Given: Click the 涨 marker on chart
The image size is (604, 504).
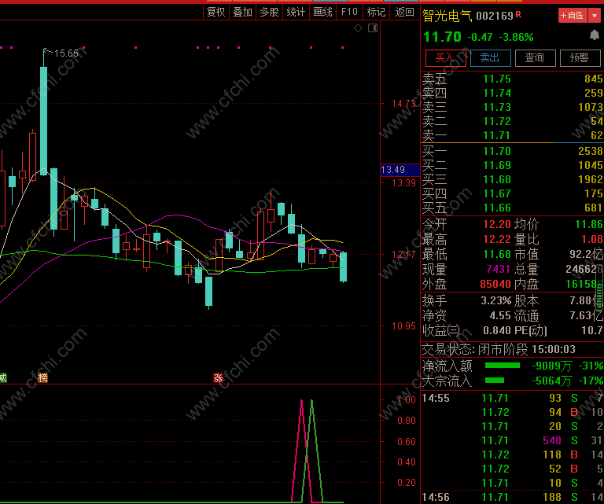Looking at the screenshot, I should [218, 377].
